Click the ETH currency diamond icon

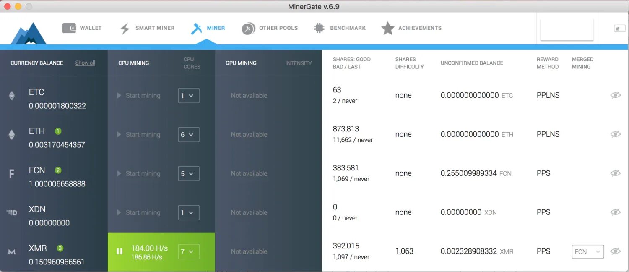click(x=12, y=135)
